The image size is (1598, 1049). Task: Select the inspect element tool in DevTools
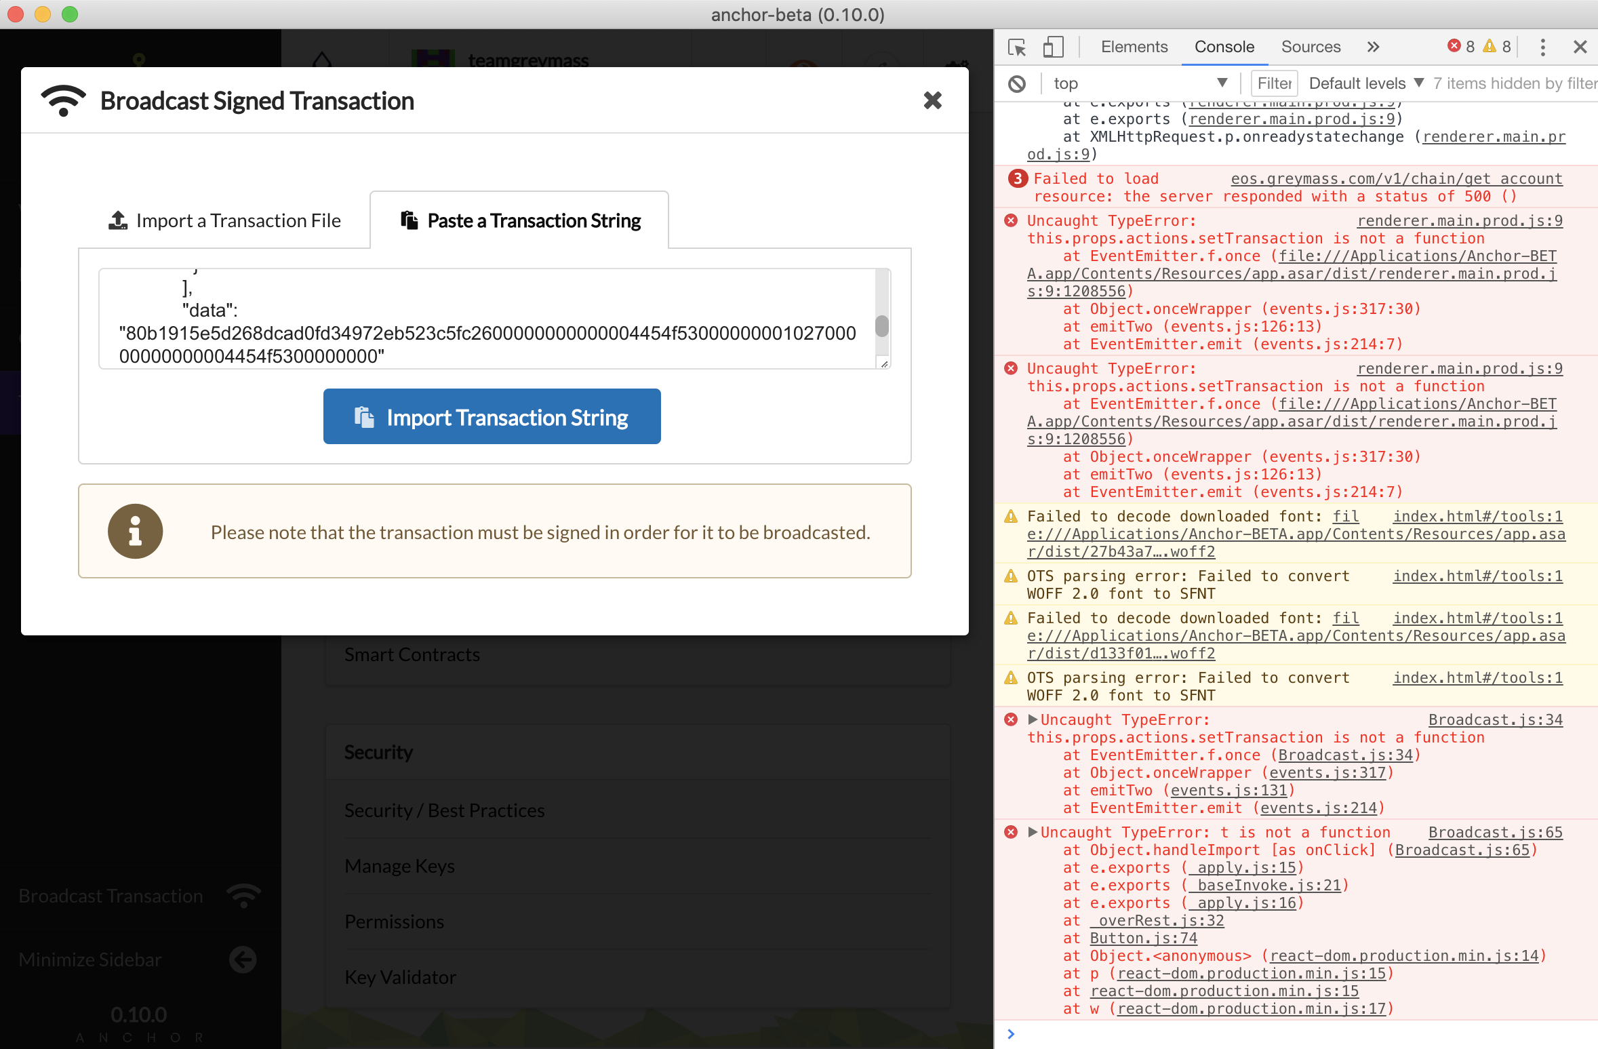pyautogui.click(x=1016, y=47)
